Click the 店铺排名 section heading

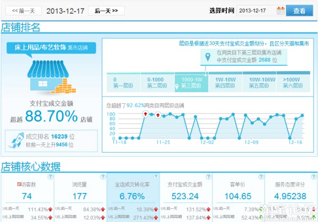point(20,28)
